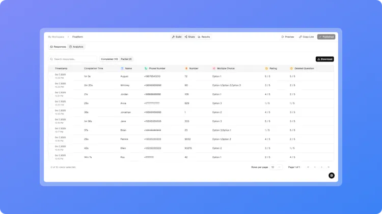
Task: Open the Share tab
Action: [189, 37]
